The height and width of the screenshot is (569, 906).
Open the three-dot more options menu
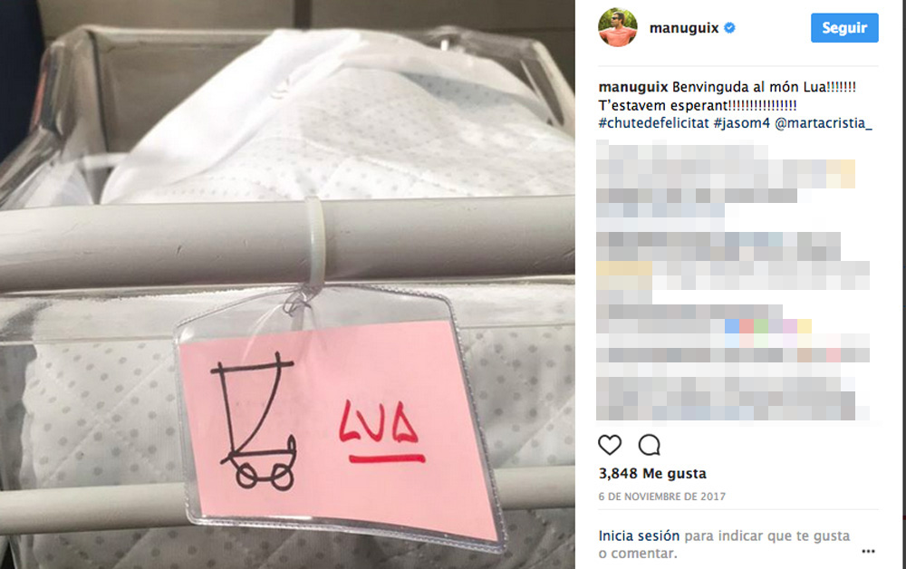pyautogui.click(x=868, y=552)
